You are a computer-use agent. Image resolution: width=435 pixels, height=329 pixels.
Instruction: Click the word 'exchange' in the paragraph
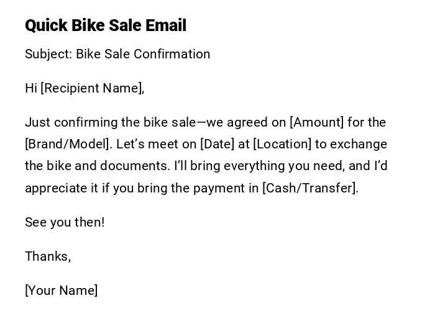359,144
